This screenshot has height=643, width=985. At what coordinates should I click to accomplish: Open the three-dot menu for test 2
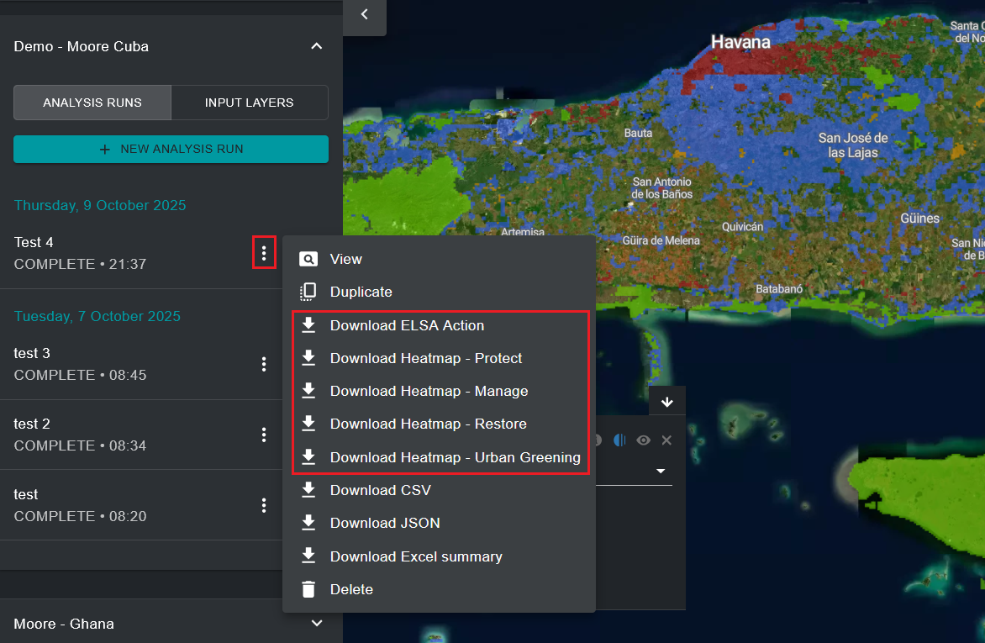(x=264, y=435)
